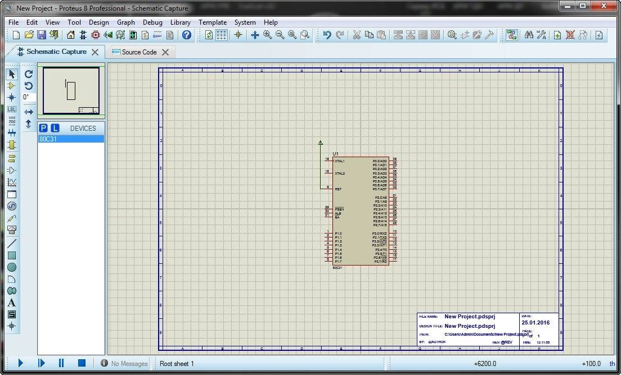The image size is (621, 375).
Task: Create a new project with blank page icon
Action: [16, 35]
